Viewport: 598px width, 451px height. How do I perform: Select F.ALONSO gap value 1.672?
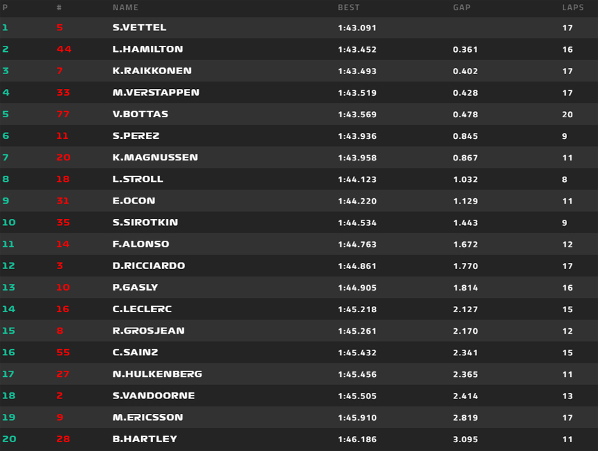point(465,244)
